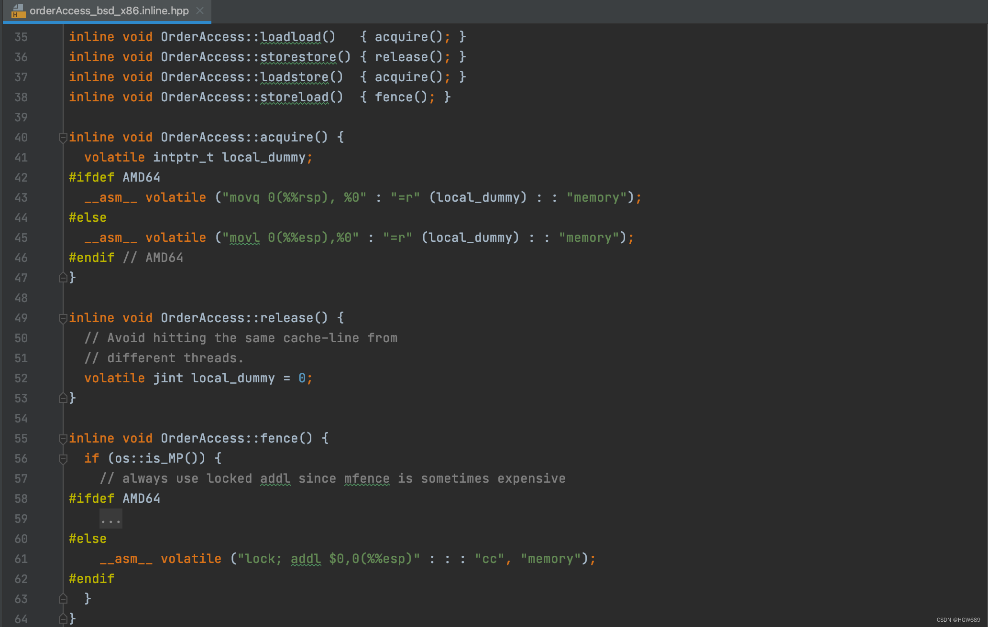
Task: Select the orderAccess_bsd_x86.inline.hpp tab
Action: point(109,11)
